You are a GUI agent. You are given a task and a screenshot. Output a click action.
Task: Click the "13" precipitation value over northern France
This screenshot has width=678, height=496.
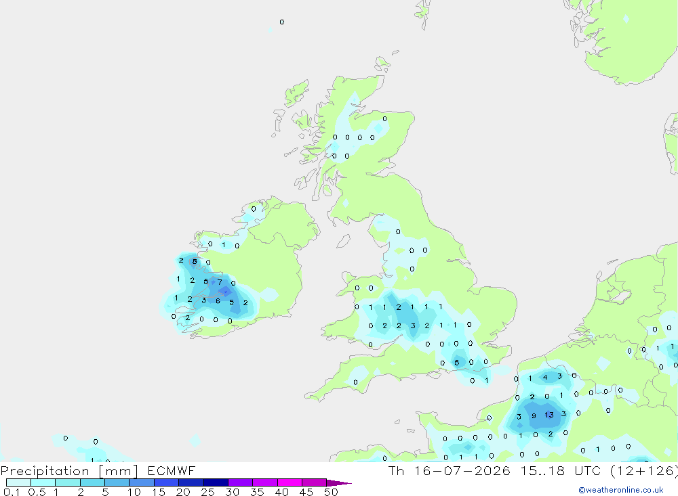[549, 415]
